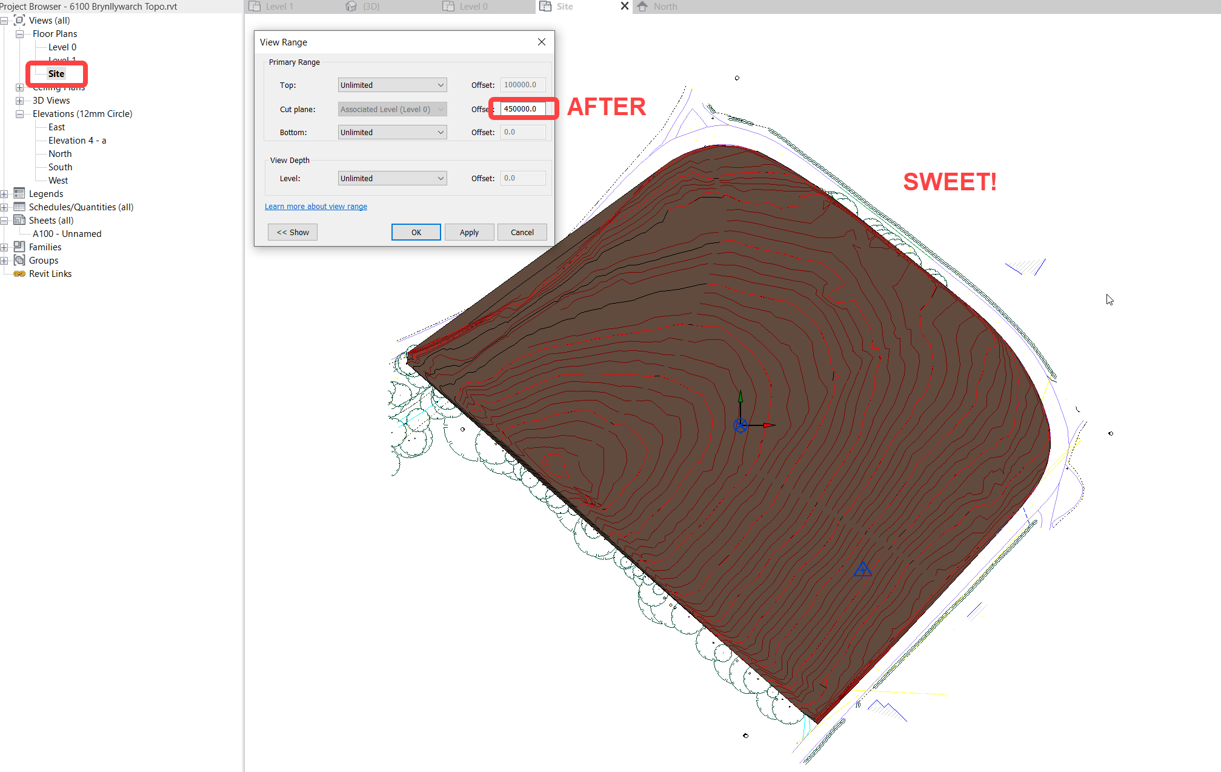1221x772 pixels.
Task: Switch to the North elevation tab
Action: pos(665,6)
